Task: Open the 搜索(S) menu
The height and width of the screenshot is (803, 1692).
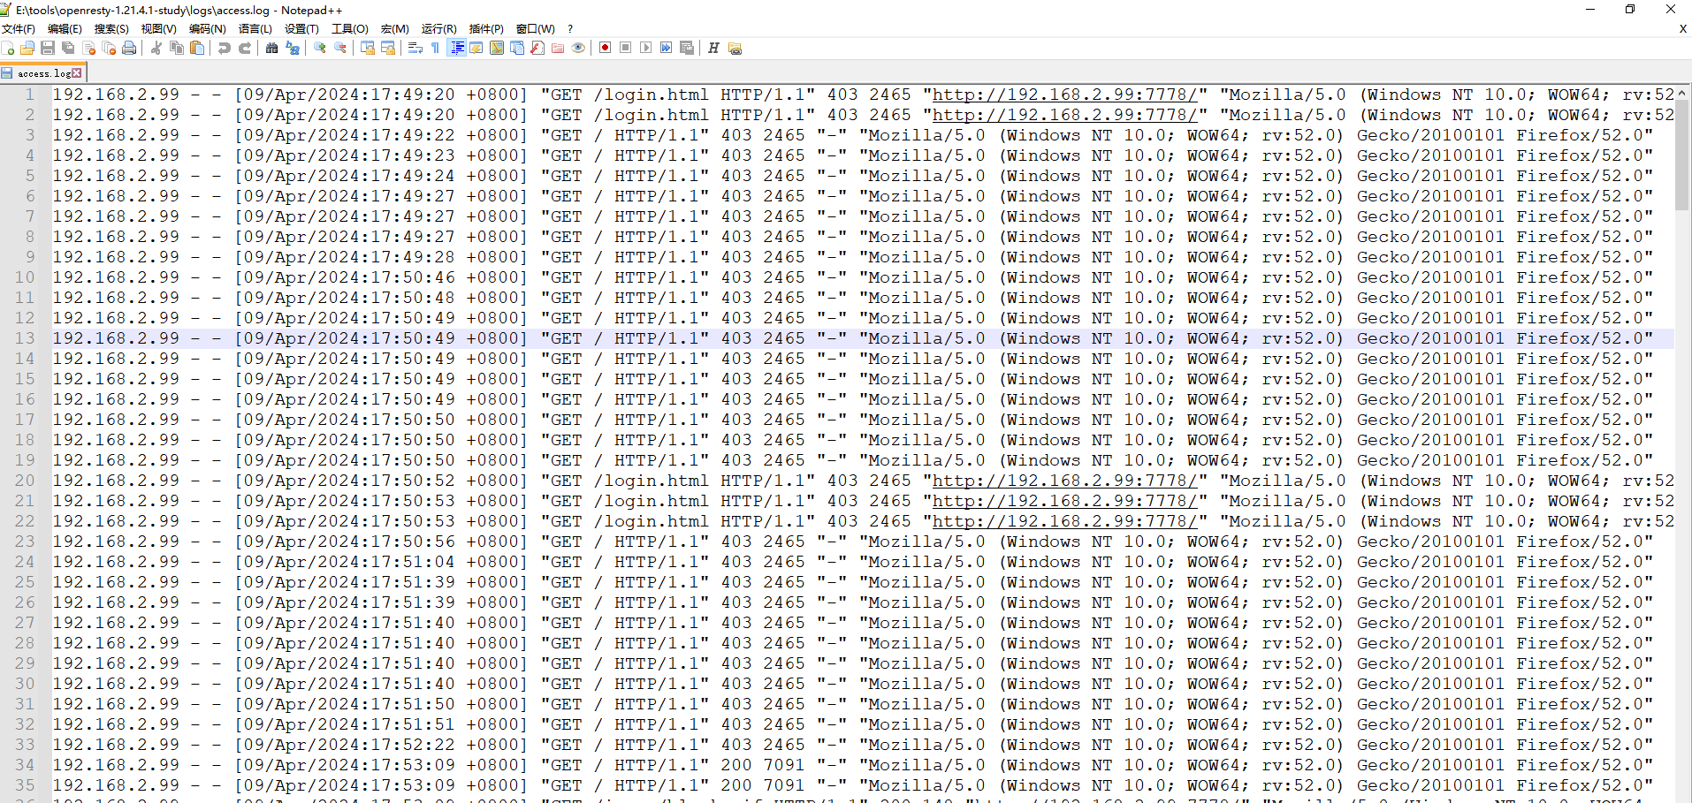Action: [111, 29]
